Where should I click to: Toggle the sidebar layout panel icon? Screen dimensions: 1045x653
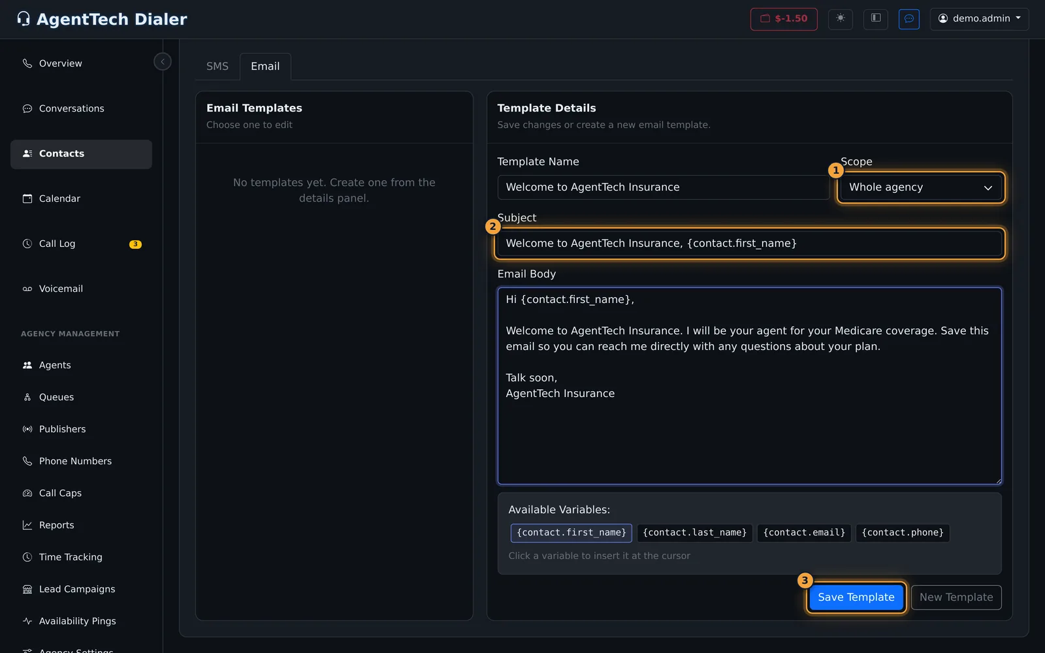pos(876,19)
